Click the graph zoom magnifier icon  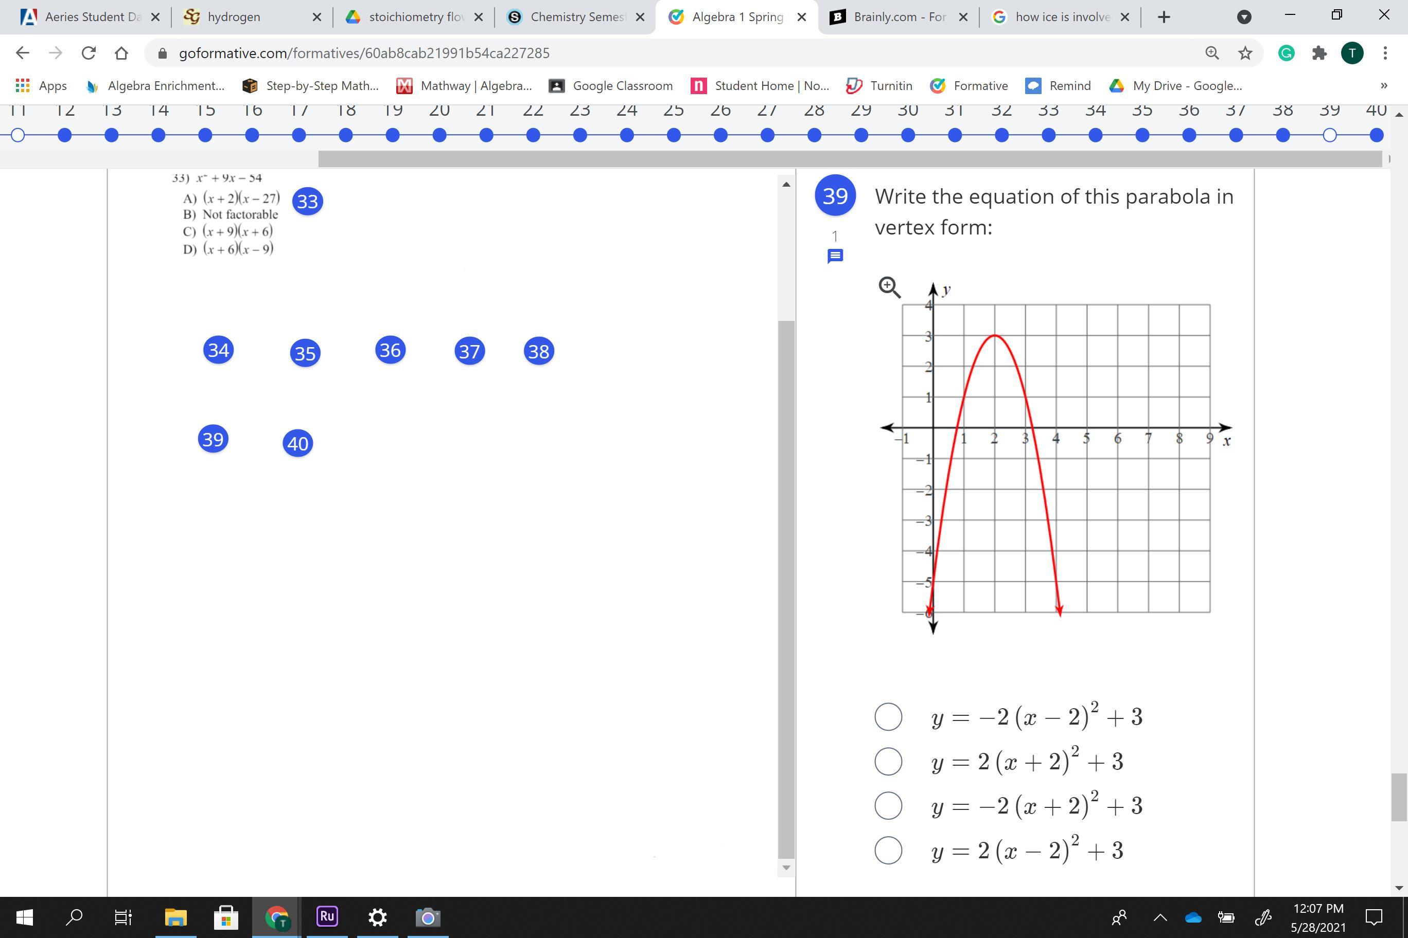point(889,287)
